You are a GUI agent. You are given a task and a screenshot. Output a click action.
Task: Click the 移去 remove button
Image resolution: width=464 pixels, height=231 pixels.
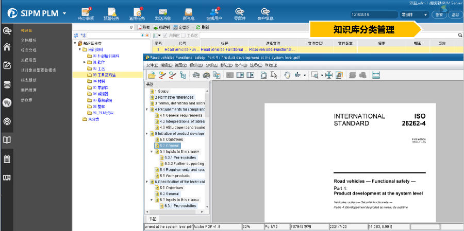tap(144, 27)
